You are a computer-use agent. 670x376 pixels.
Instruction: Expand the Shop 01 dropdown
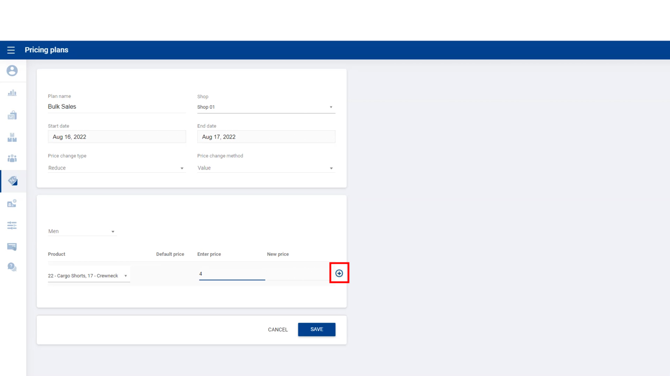[x=266, y=107]
